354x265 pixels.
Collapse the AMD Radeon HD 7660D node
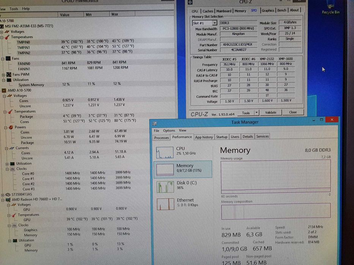[x=3, y=200]
